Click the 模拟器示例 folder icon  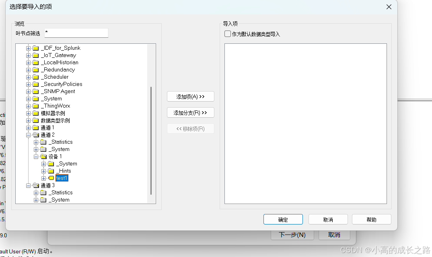35,113
